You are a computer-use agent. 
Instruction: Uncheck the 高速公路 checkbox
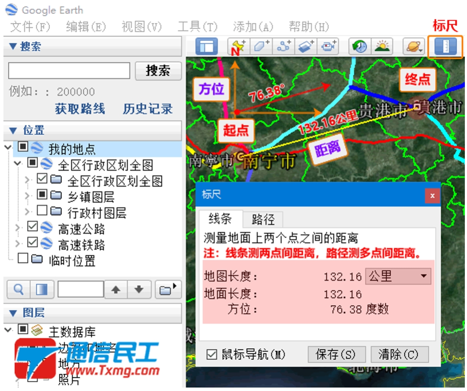pyautogui.click(x=32, y=226)
